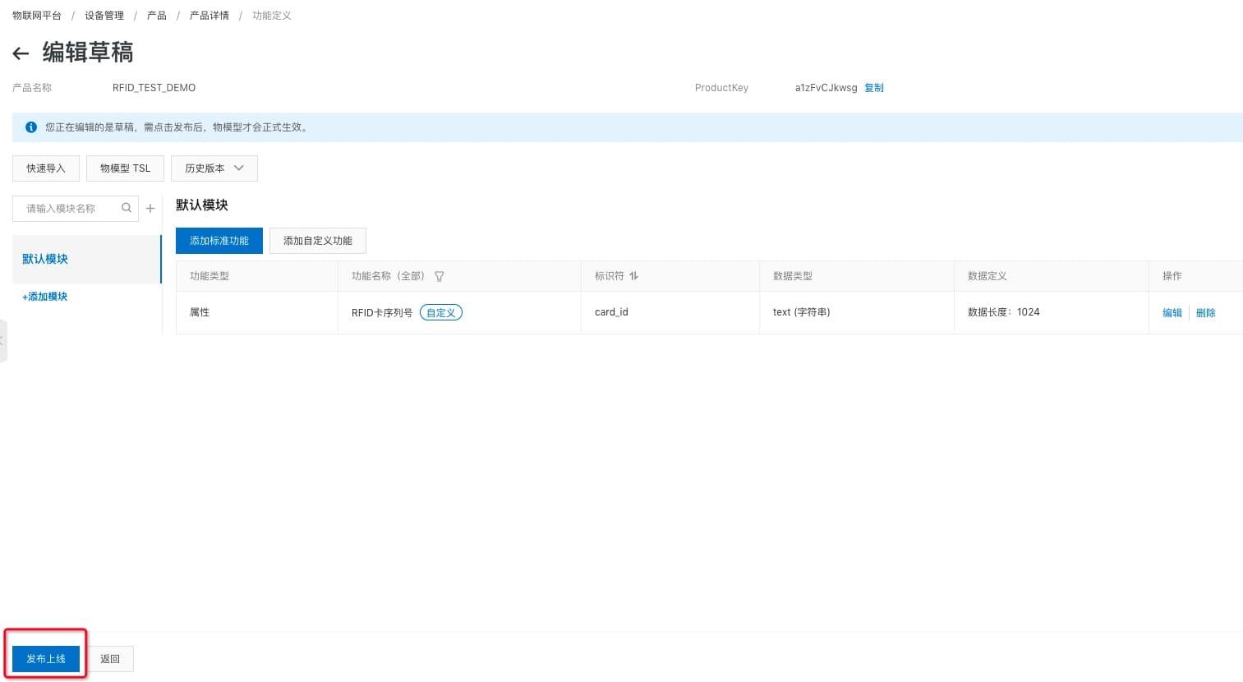Click the RFID卡序列号 function name
The image size is (1243, 682).
382,313
